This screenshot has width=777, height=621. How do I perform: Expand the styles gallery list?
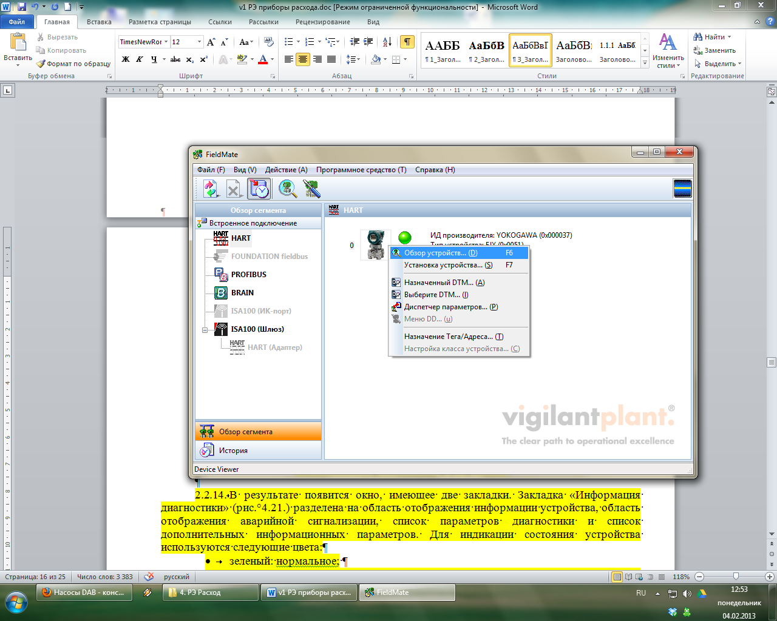pyautogui.click(x=645, y=62)
